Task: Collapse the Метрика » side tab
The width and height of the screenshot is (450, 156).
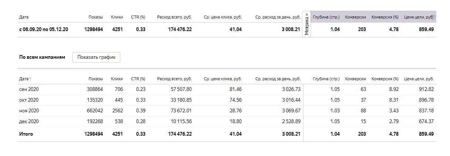Action: point(307,24)
